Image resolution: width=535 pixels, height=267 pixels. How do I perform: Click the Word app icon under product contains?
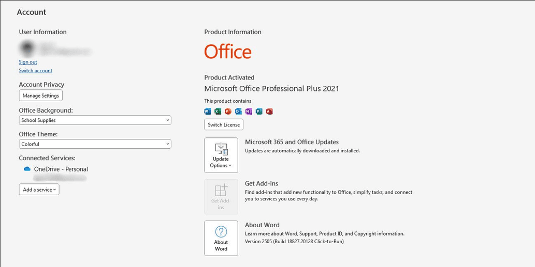[x=208, y=111]
